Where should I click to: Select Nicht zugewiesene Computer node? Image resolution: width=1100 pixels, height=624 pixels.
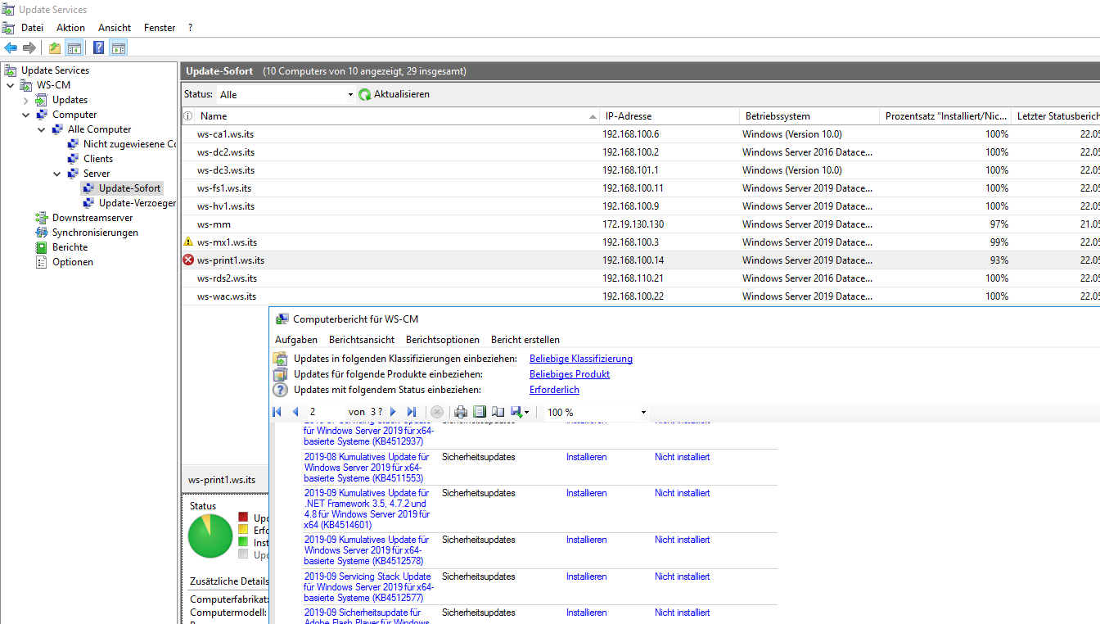pos(129,144)
